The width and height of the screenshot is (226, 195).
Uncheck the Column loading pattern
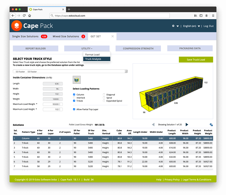click(74, 95)
